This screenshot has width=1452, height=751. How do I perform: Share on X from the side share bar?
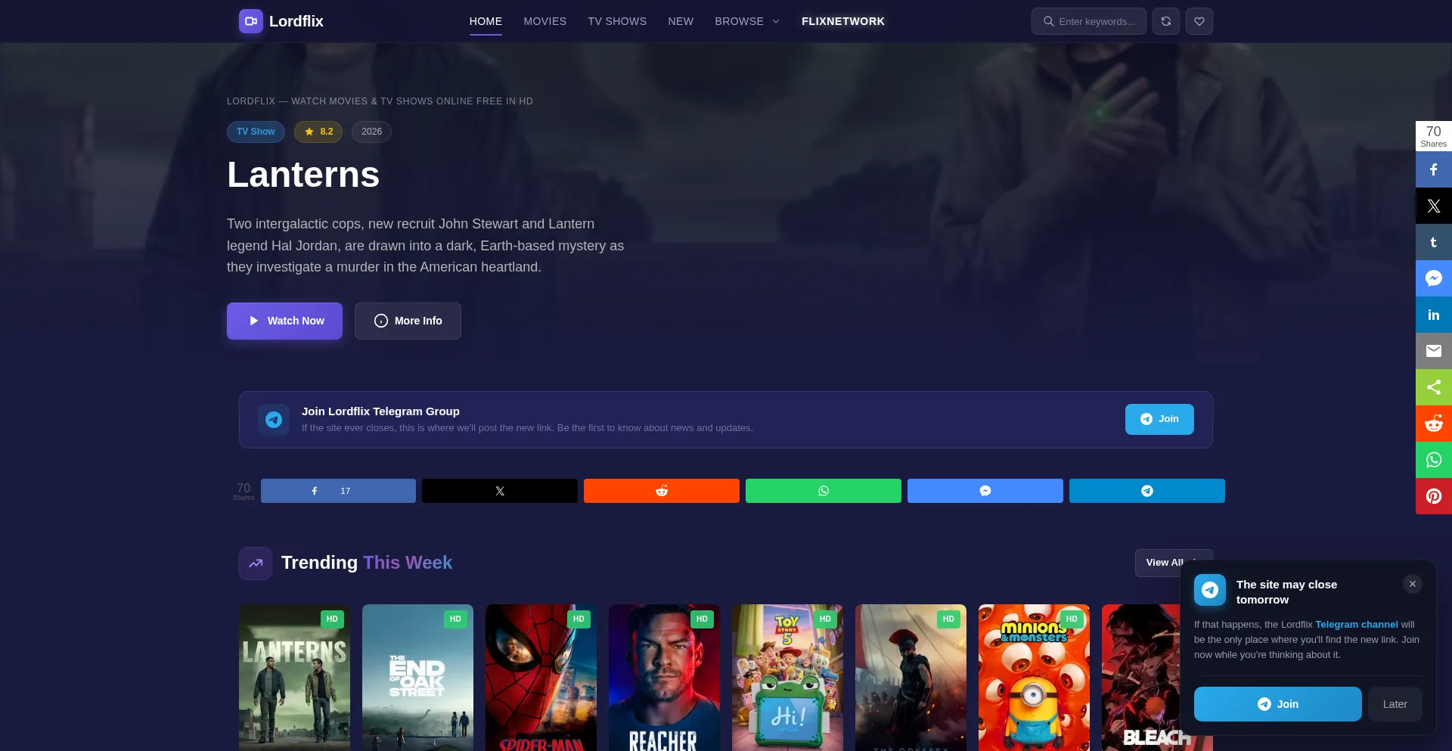(1434, 206)
